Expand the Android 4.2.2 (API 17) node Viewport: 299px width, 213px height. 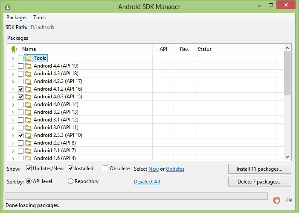(13, 82)
